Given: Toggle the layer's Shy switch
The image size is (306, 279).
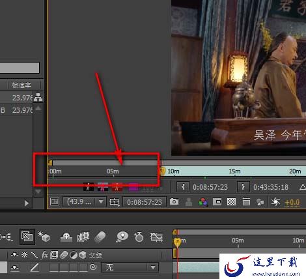Looking at the screenshot, I should coord(14,268).
